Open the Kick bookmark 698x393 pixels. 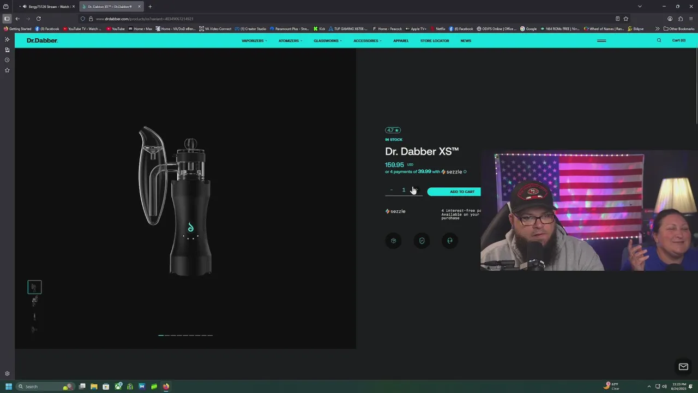[x=320, y=29]
